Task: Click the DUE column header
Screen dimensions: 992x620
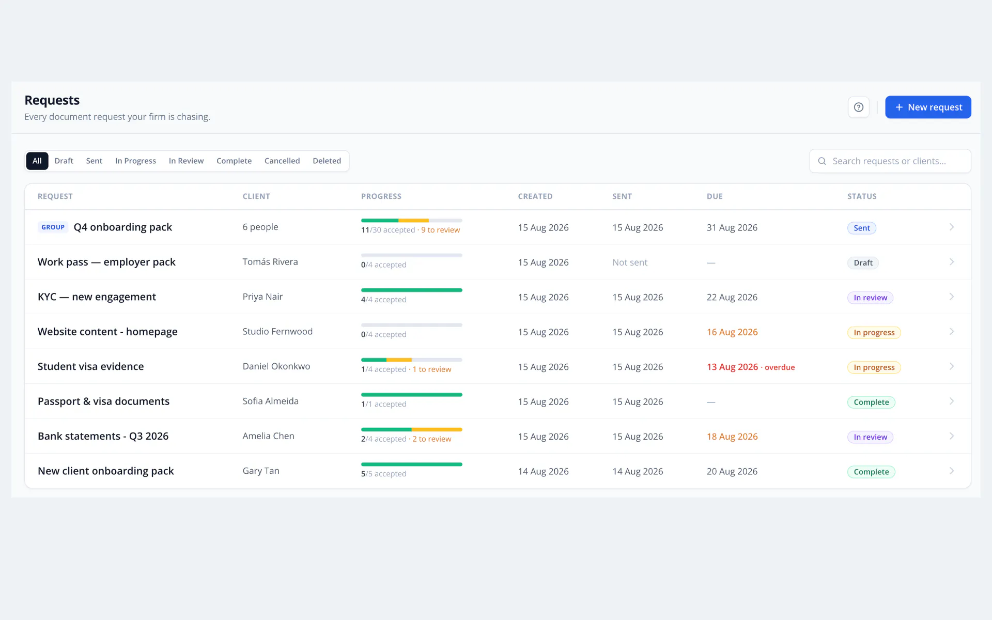Action: [x=715, y=196]
